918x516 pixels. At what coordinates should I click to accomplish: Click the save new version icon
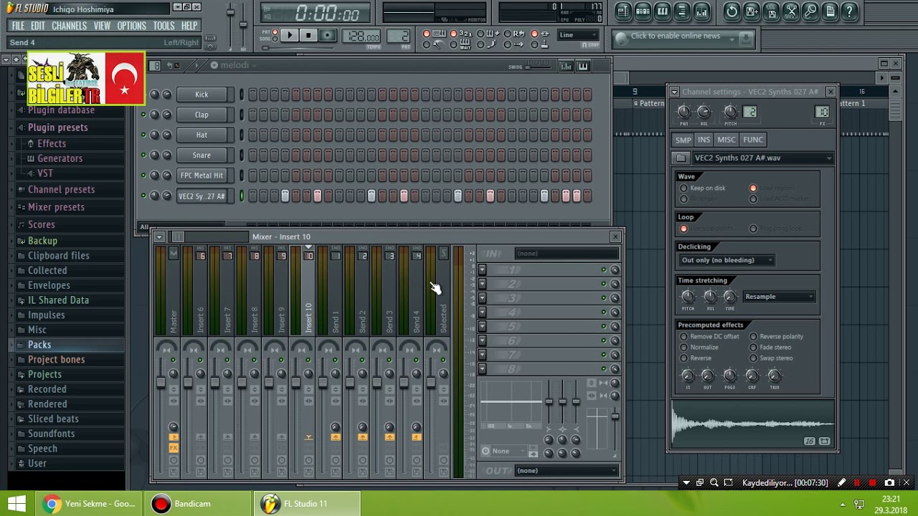tap(752, 11)
